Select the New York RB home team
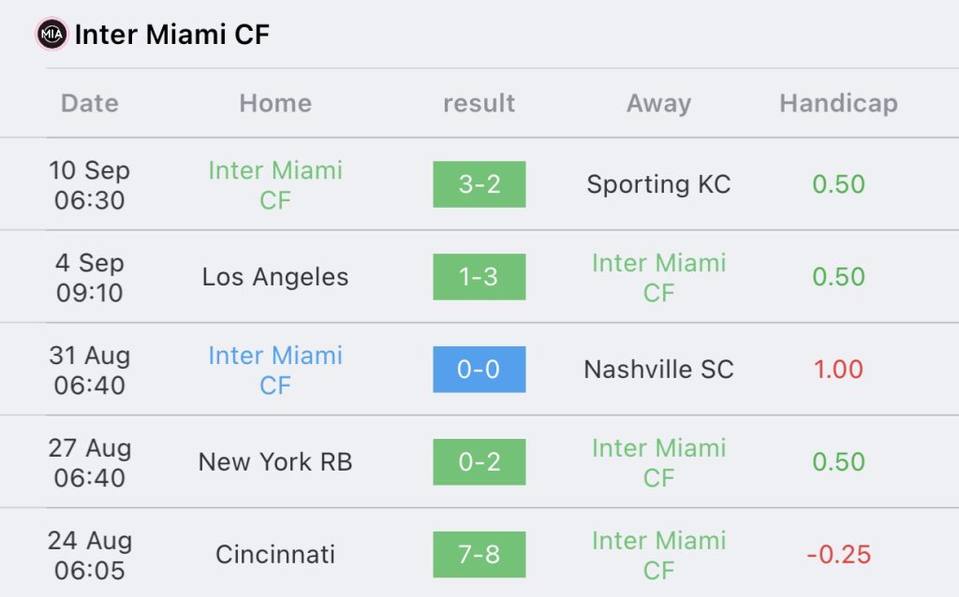The width and height of the screenshot is (959, 597). (x=275, y=462)
